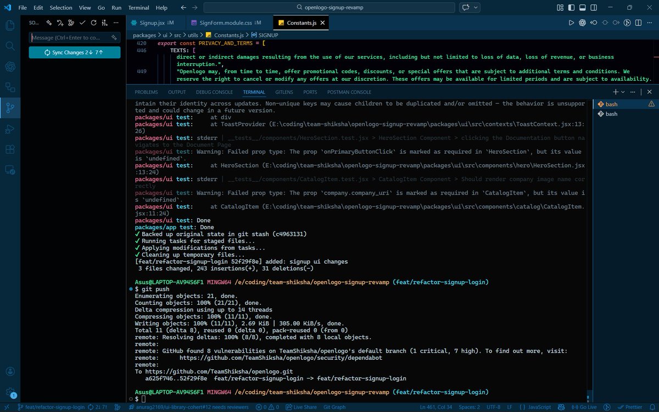Viewport: 659px width, 412px height.
Task: Open the Terminal menu
Action: click(138, 8)
